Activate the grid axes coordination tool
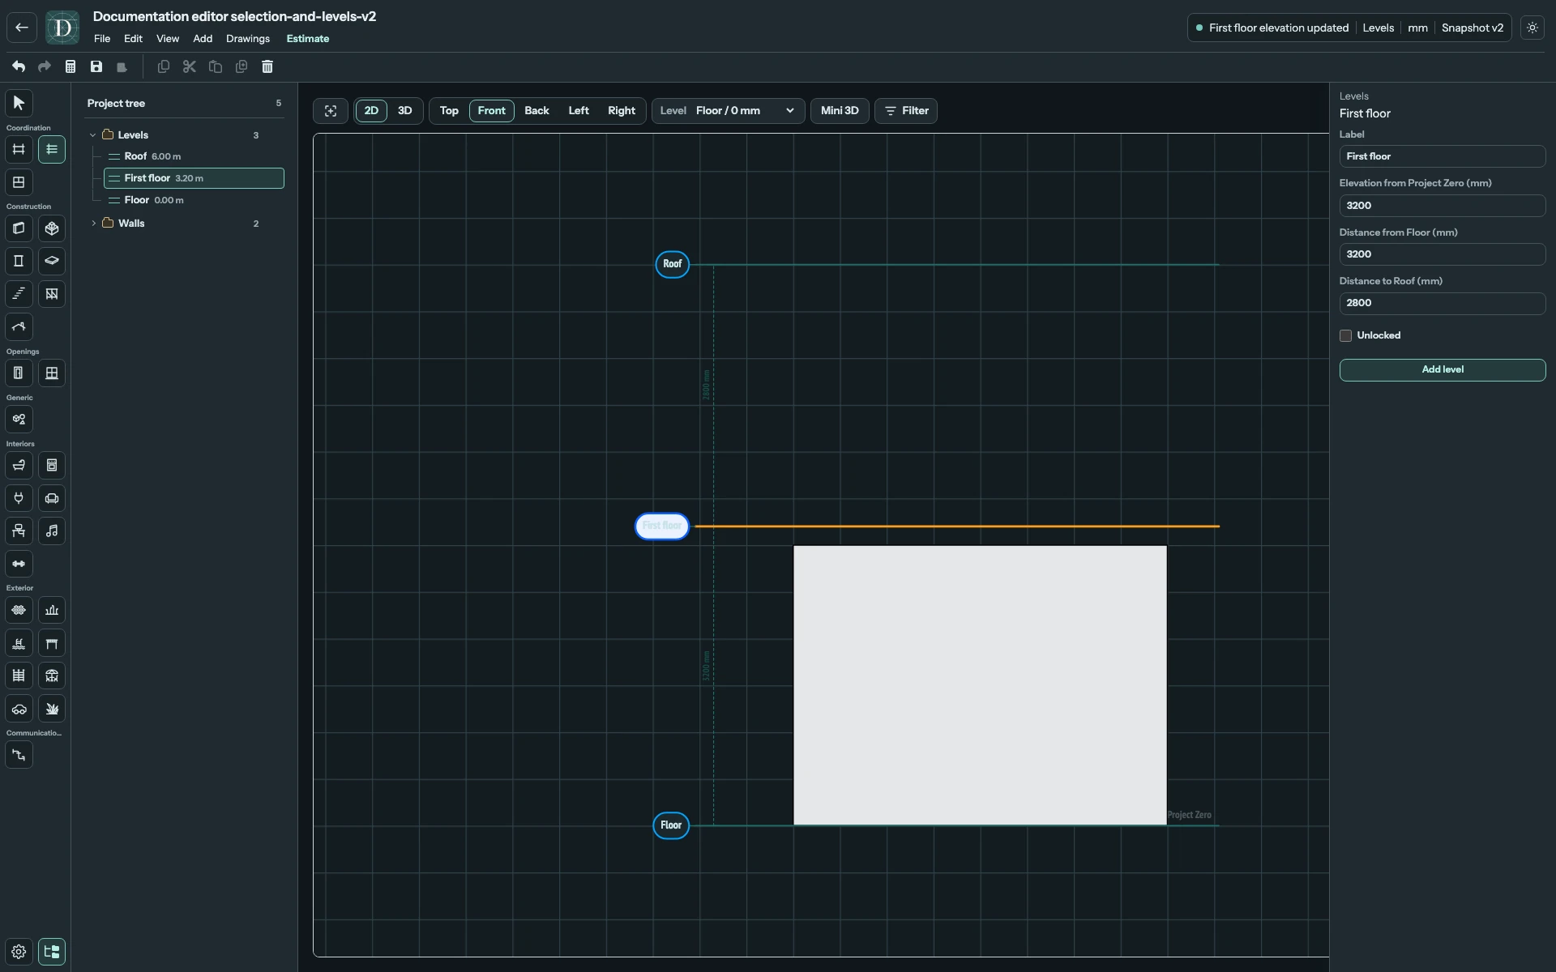This screenshot has height=972, width=1556. pyautogui.click(x=19, y=149)
